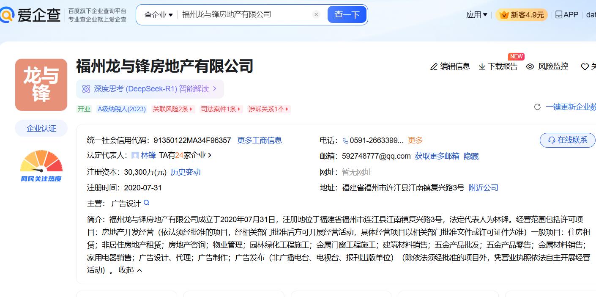596x297 pixels.
Task: Open the APP menu item in header
Action: point(566,15)
